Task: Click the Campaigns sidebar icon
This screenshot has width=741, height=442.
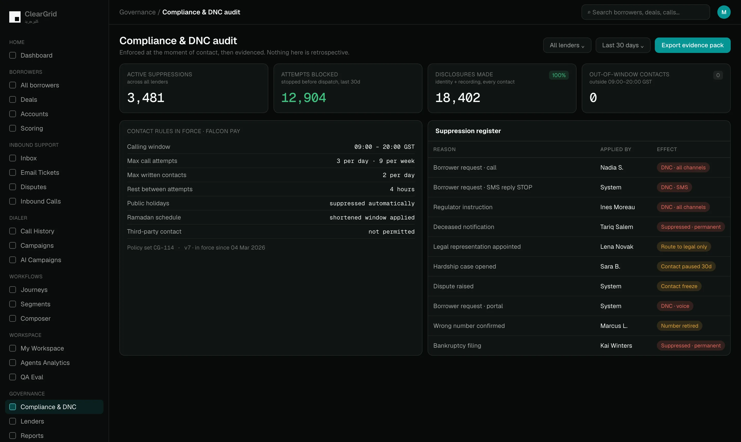Action: (x=13, y=245)
